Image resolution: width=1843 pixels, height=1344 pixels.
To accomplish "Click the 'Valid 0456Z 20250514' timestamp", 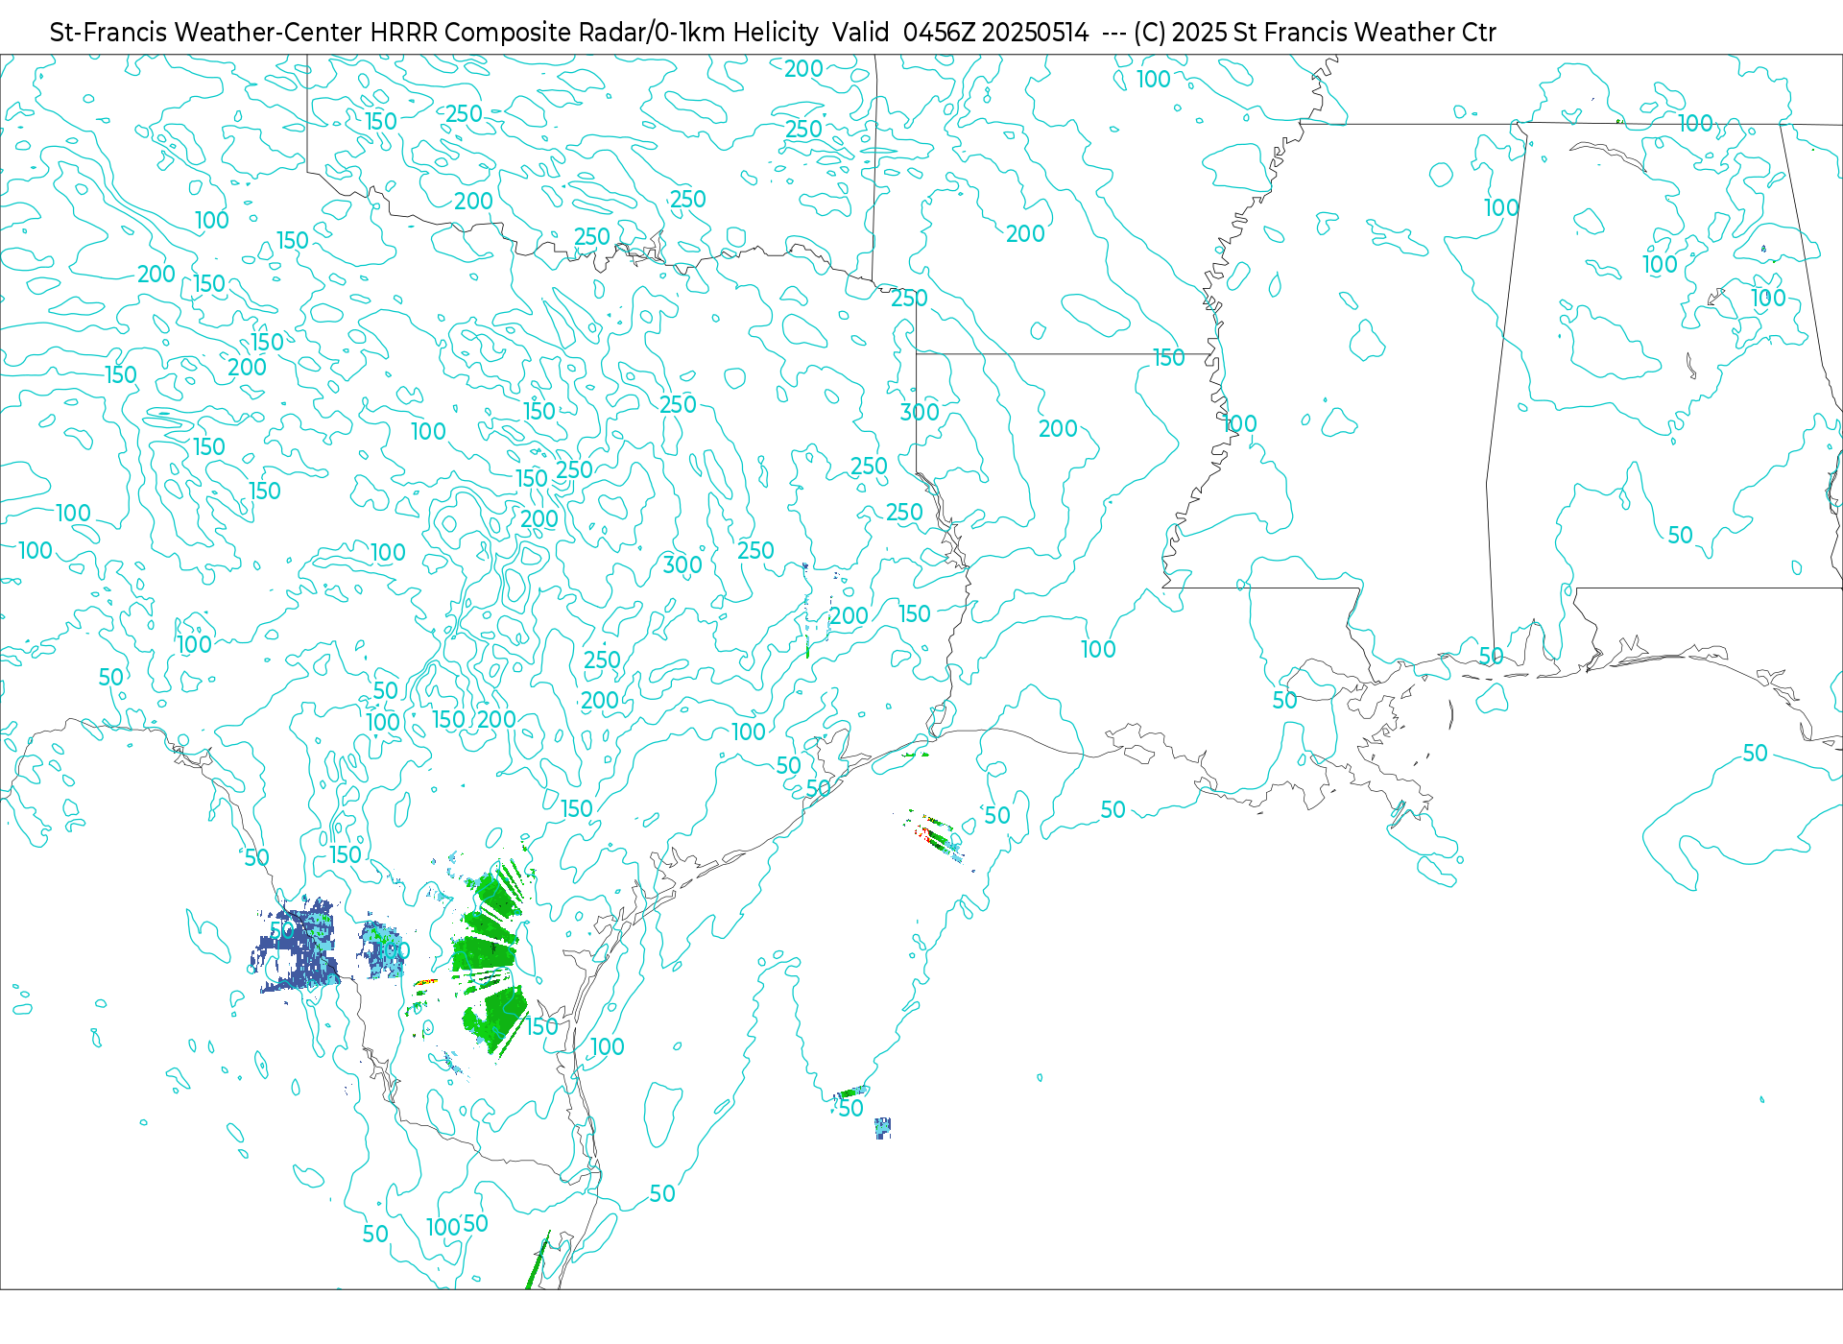I will 961,33.
